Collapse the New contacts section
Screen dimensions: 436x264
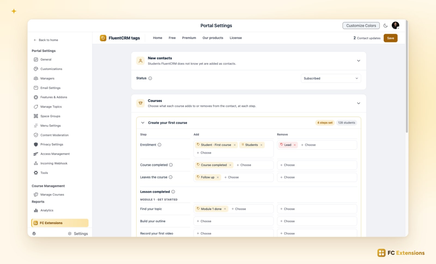coord(359,61)
